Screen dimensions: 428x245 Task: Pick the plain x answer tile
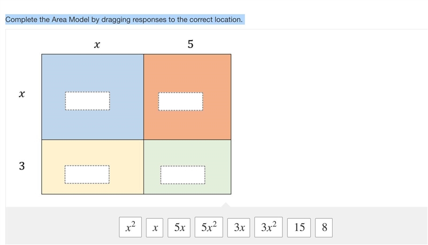click(155, 227)
